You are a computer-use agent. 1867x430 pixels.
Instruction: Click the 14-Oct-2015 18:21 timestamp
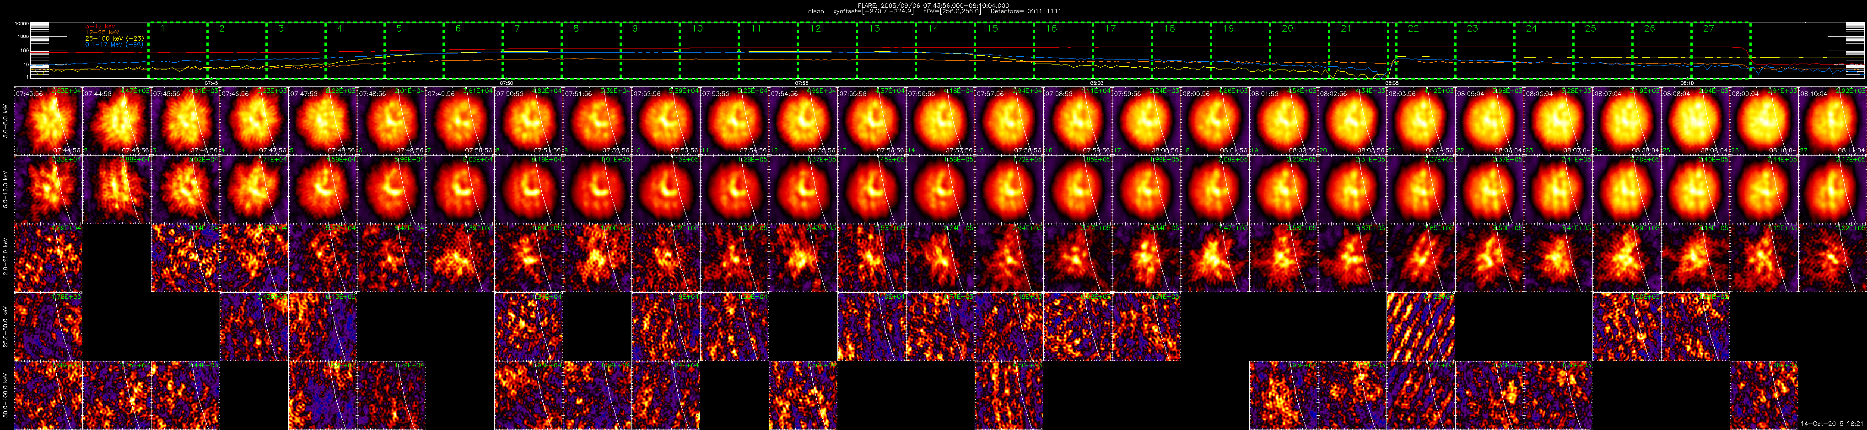tap(1831, 424)
